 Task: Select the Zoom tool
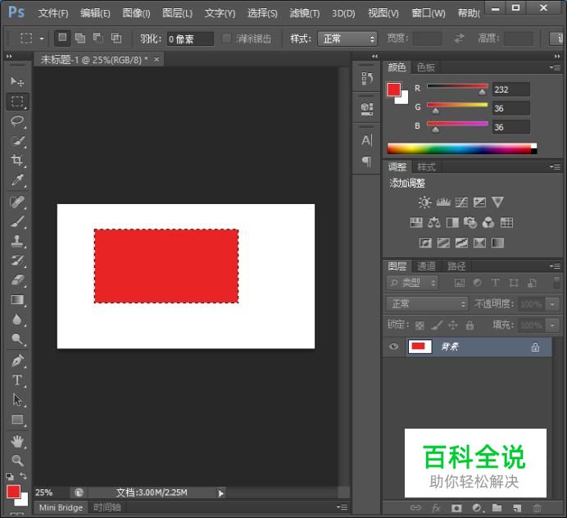point(17,461)
